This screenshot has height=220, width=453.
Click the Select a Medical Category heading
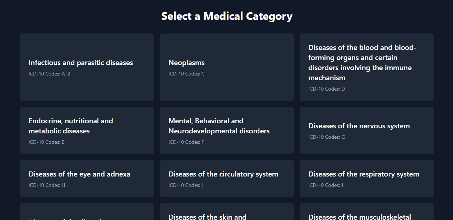(227, 16)
